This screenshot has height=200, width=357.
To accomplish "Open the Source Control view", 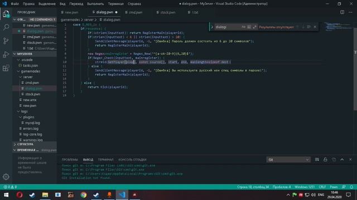I will pos(6,41).
